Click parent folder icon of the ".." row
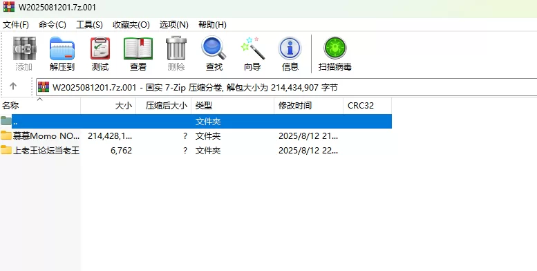The image size is (537, 271). click(x=6, y=121)
